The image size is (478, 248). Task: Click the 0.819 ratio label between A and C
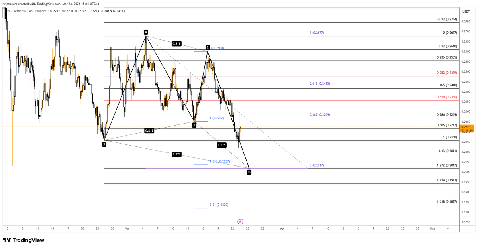point(177,44)
